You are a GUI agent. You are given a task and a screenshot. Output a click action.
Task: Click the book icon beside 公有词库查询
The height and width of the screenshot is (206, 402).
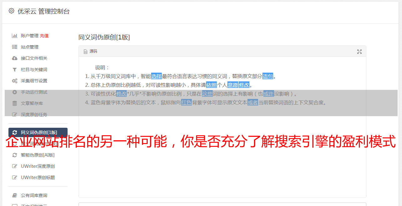click(x=14, y=195)
